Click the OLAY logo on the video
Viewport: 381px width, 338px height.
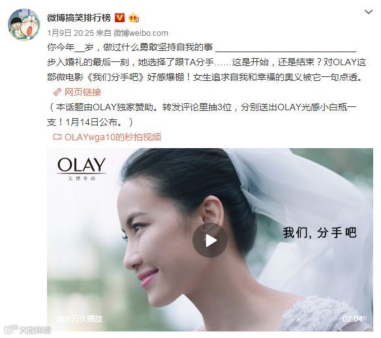[82, 165]
